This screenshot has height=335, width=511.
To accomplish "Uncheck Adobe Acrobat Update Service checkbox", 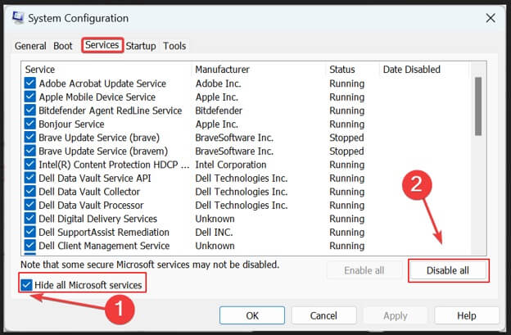I will point(30,83).
